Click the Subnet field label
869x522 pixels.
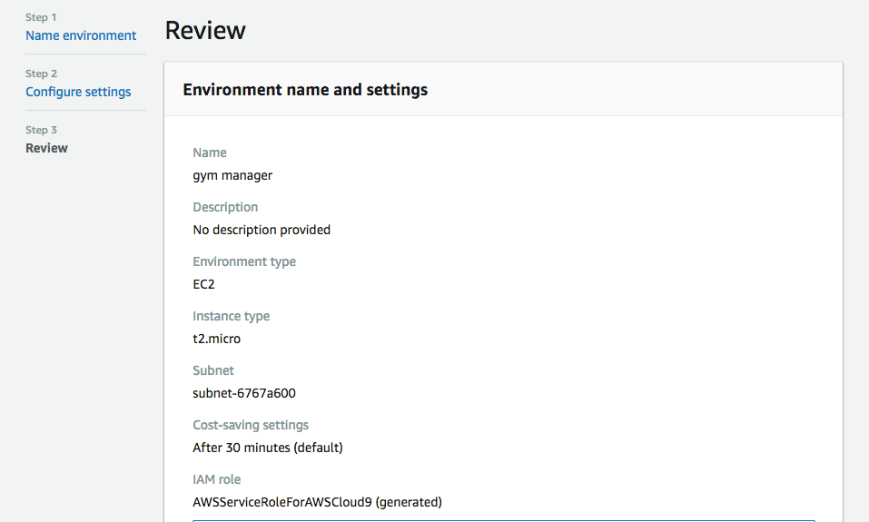point(213,370)
